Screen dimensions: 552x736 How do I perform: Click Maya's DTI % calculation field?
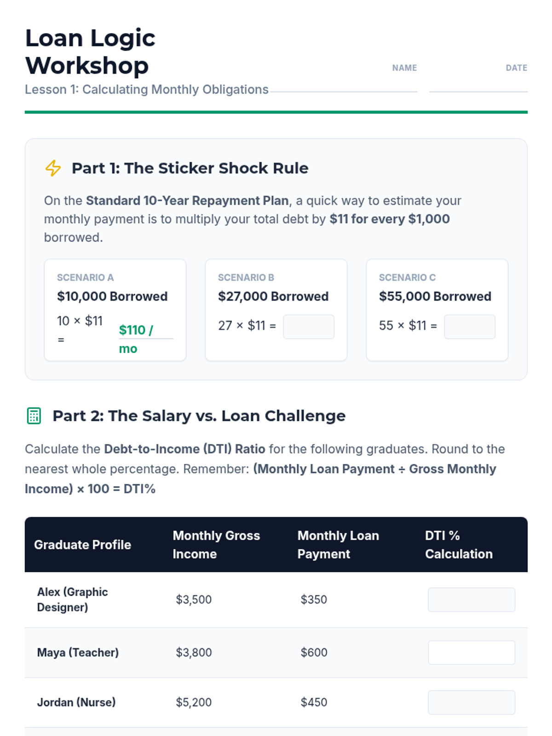(x=471, y=653)
